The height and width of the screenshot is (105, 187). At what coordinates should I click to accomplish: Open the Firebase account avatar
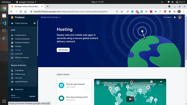pos(180,17)
